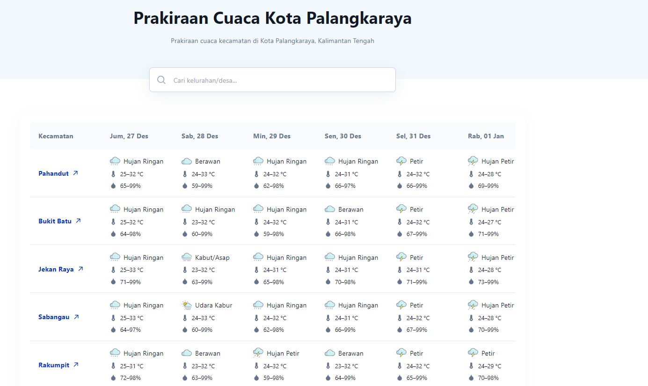The height and width of the screenshot is (386, 648).
Task: Click Pahandut's 24–33 °C temperature on Sab
Action: pyautogui.click(x=204, y=174)
